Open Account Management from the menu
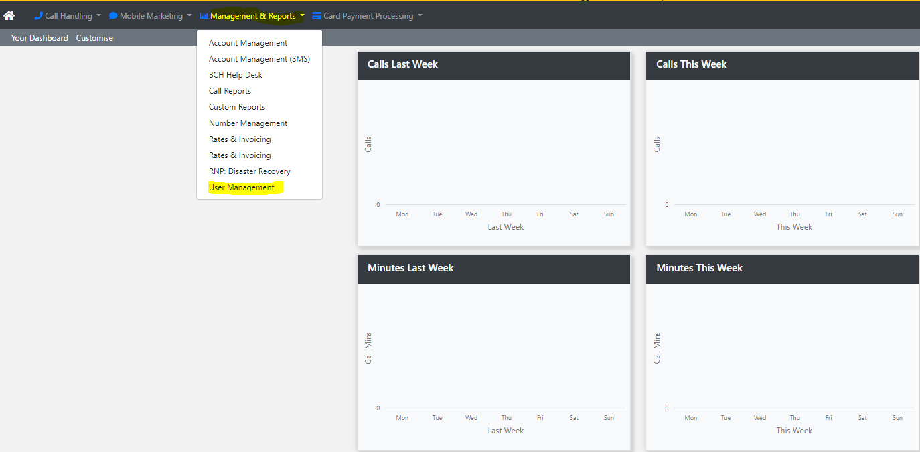This screenshot has width=920, height=452. (x=248, y=43)
